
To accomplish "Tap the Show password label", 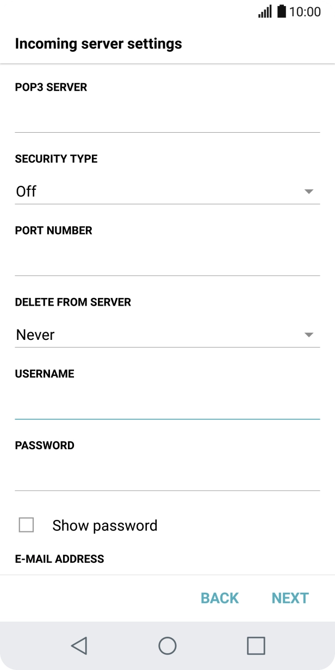I will point(105,525).
